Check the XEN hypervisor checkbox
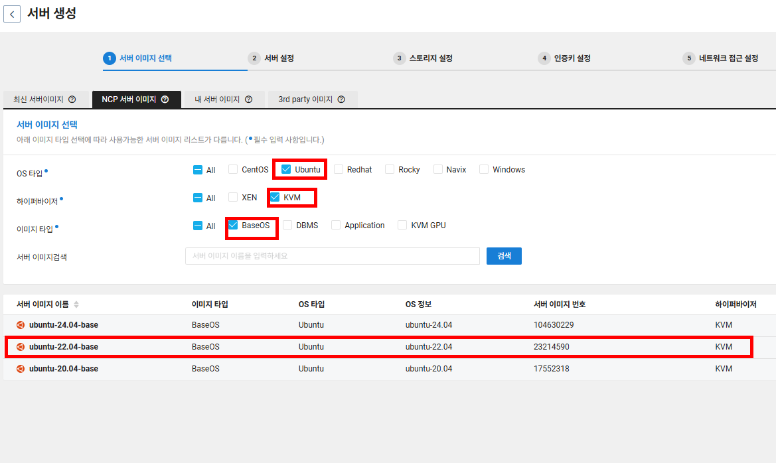The width and height of the screenshot is (776, 463). 232,197
